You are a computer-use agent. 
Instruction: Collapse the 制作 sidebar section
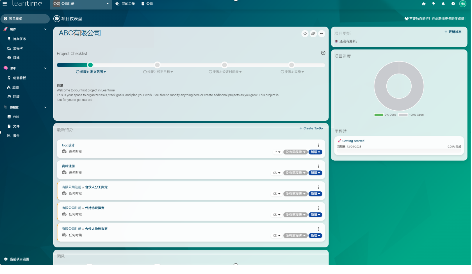45,29
